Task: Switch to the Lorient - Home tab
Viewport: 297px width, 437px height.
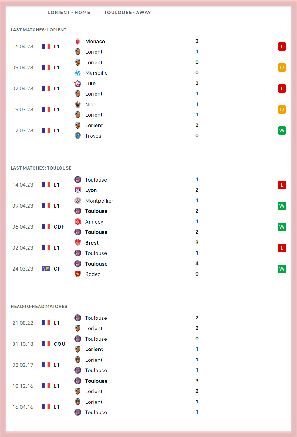Action: click(x=69, y=13)
